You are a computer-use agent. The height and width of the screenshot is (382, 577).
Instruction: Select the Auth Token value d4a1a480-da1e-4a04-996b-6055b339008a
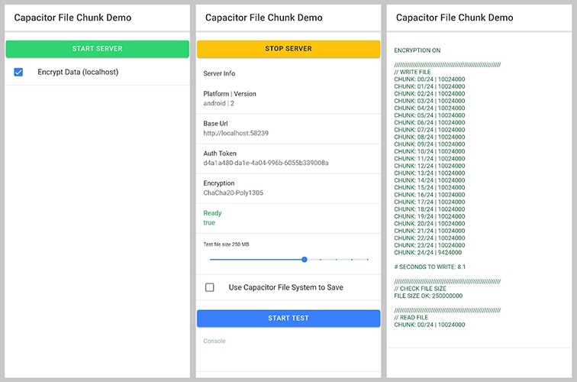coord(266,163)
